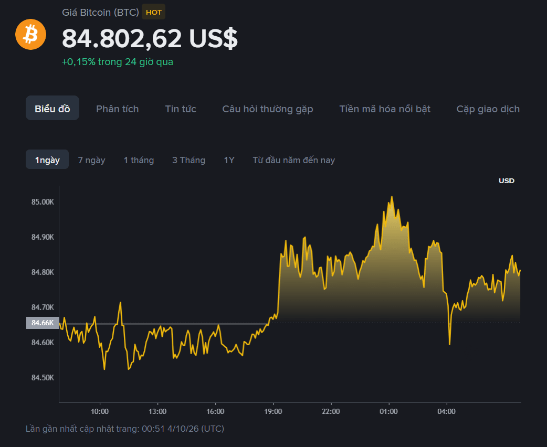This screenshot has width=547, height=447.
Task: Click the 22:00 time axis label
Action: click(331, 411)
